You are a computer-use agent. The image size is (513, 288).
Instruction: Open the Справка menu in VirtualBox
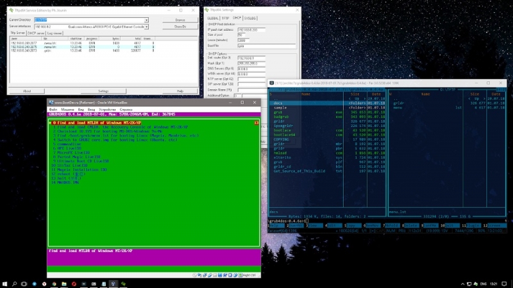(126, 109)
